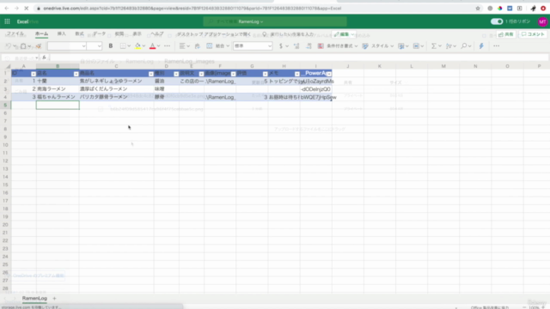Select cell containing 濃厚ばくだんラーメン

[x=117, y=89]
